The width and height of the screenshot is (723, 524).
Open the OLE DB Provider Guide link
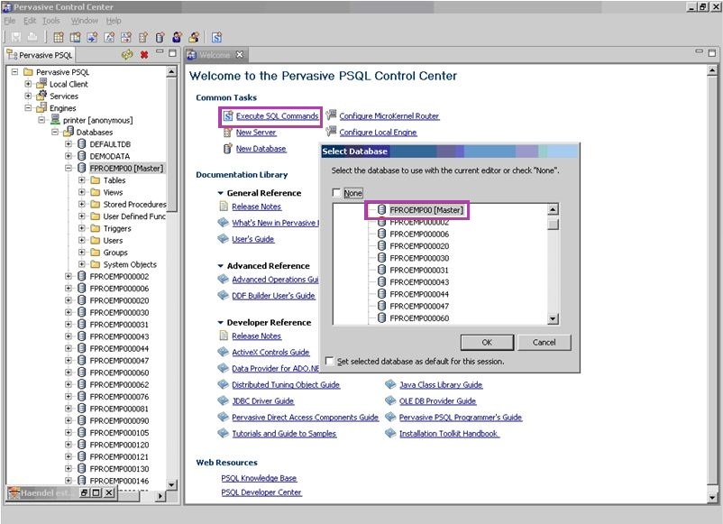pyautogui.click(x=437, y=400)
